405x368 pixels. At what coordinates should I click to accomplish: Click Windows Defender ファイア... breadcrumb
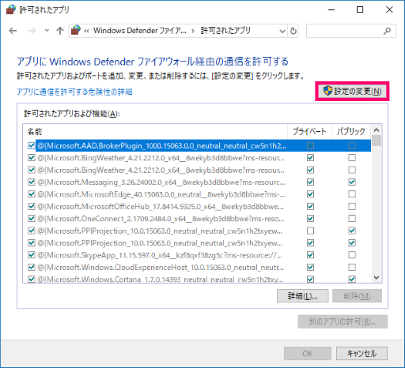click(140, 31)
